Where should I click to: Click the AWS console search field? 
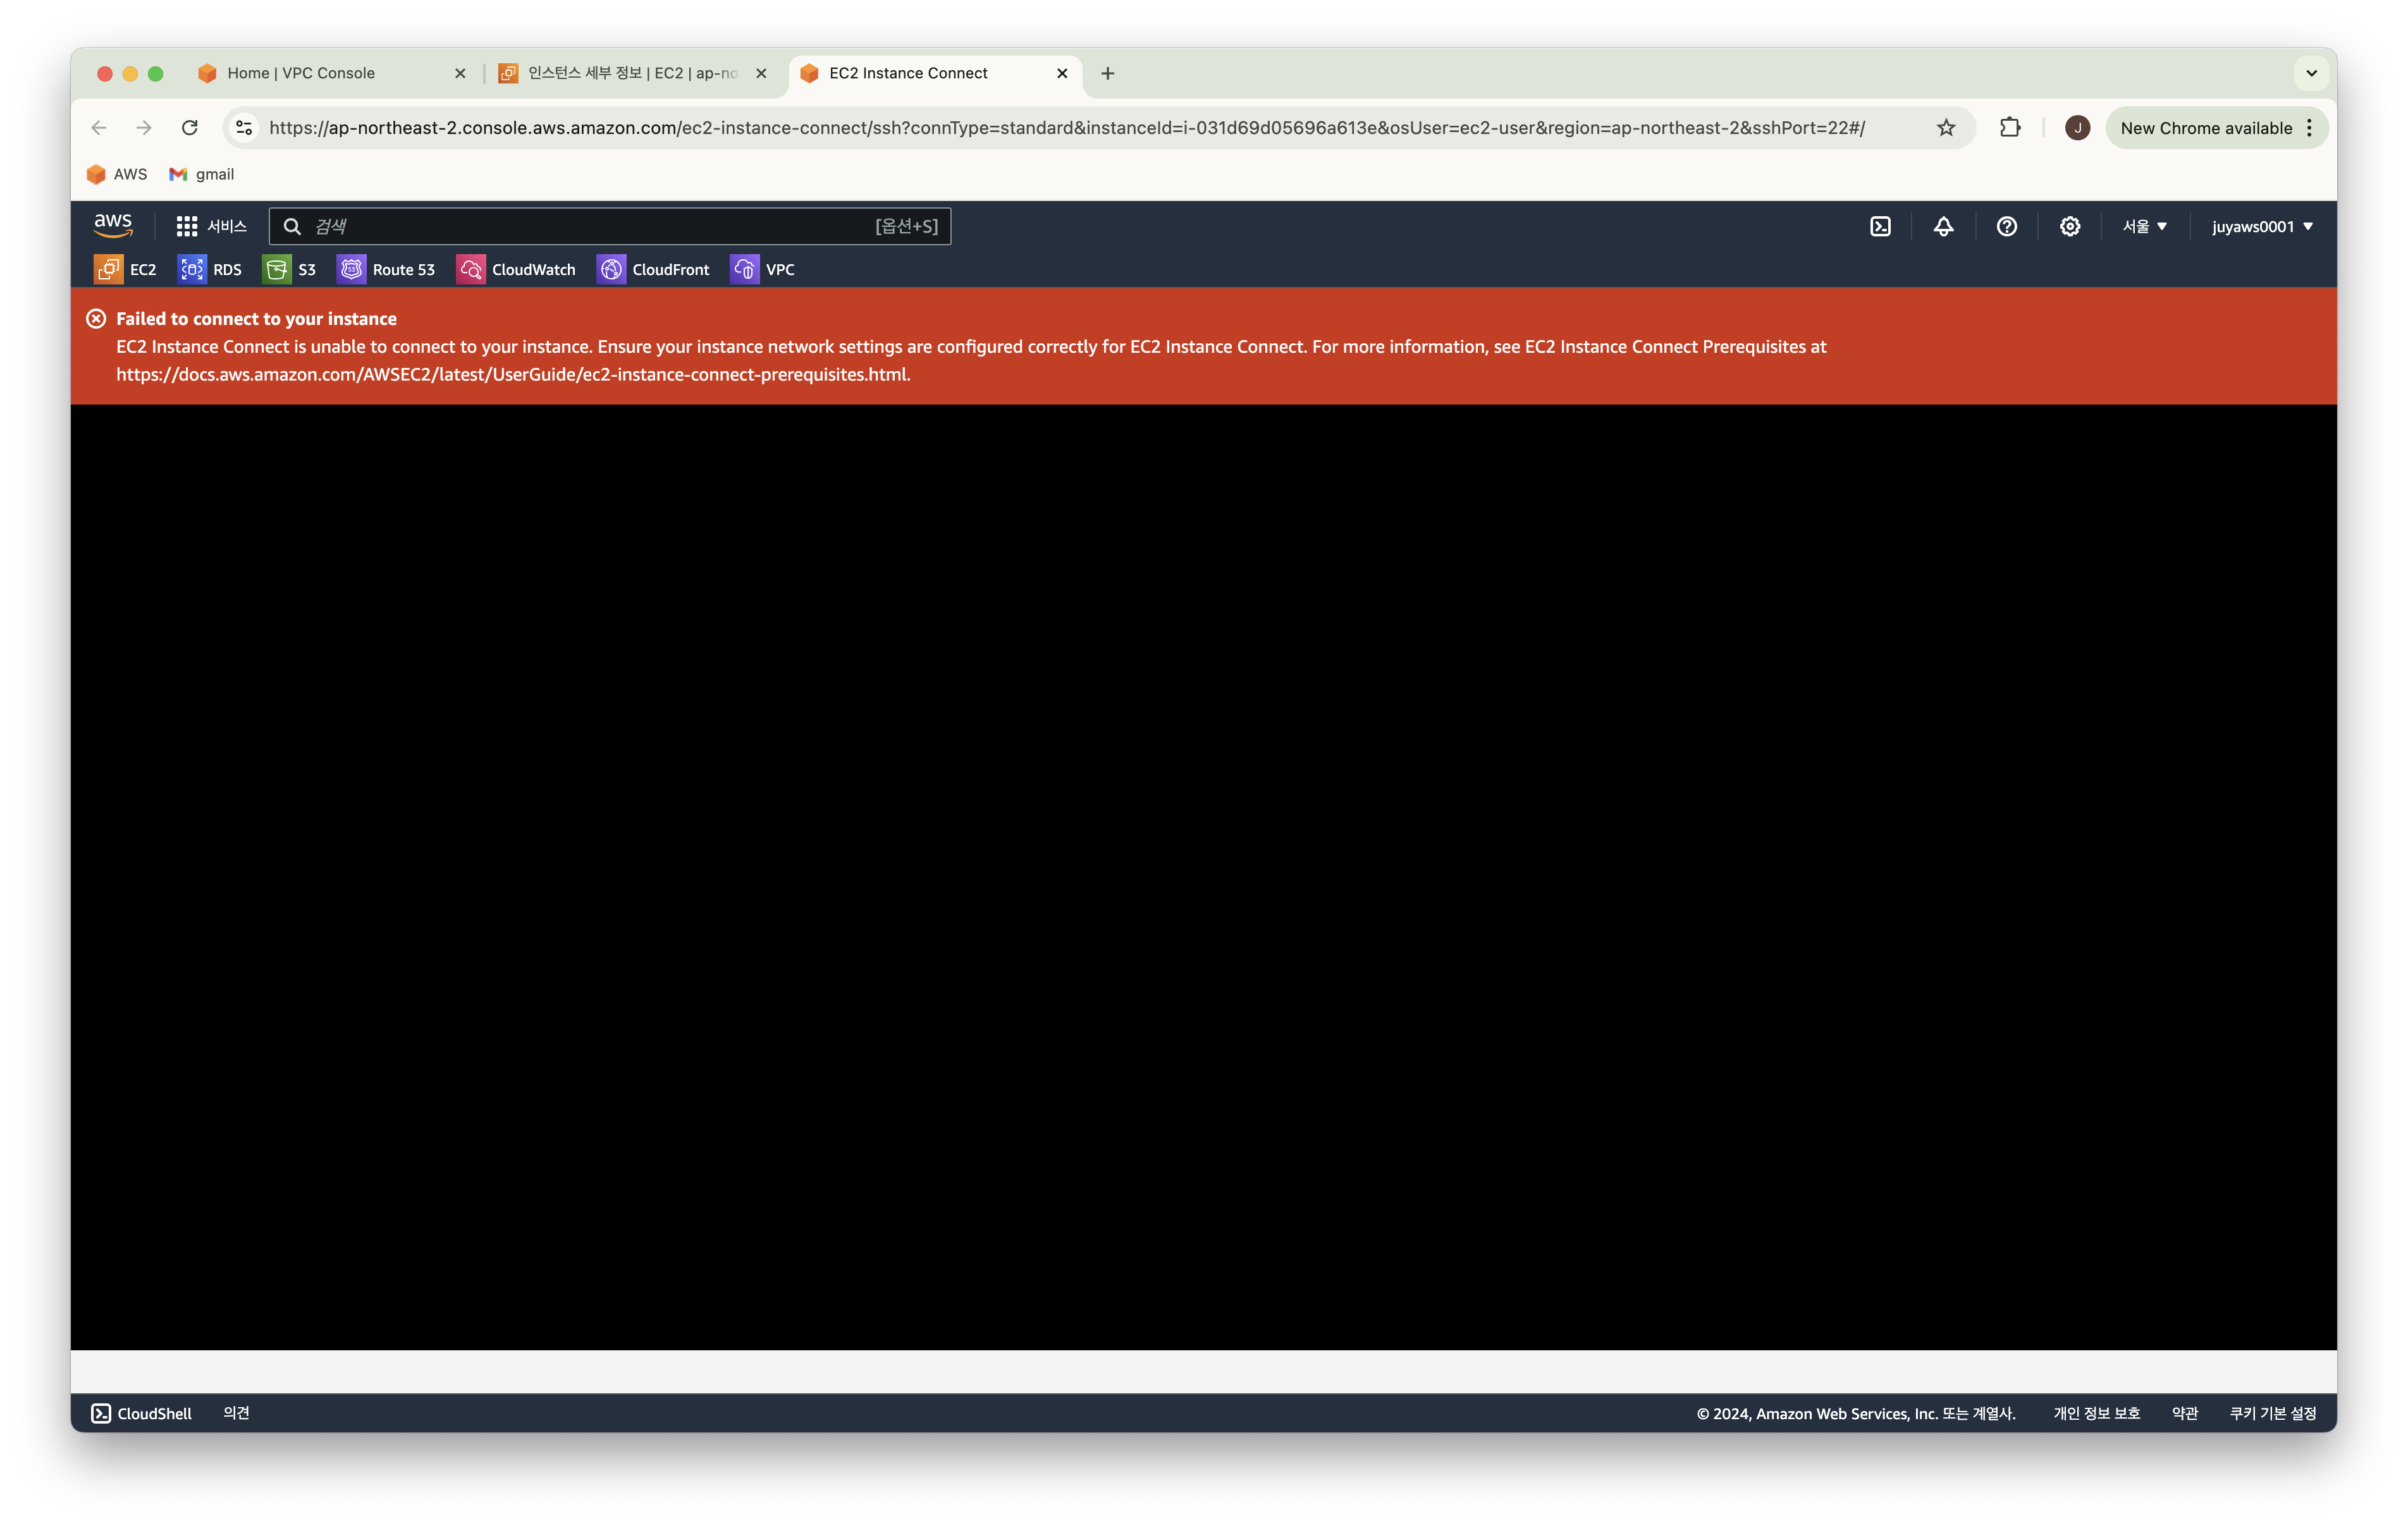590,226
